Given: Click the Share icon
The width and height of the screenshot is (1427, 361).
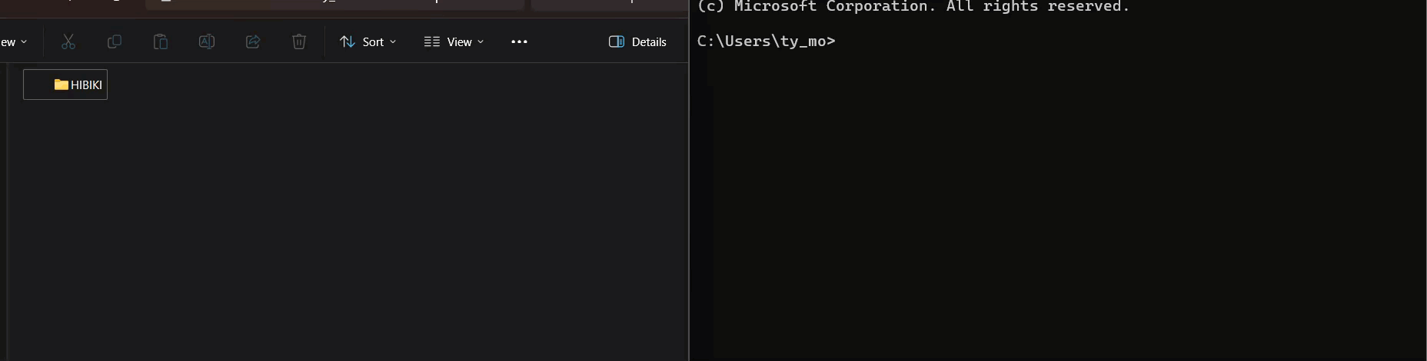Looking at the screenshot, I should pos(253,41).
